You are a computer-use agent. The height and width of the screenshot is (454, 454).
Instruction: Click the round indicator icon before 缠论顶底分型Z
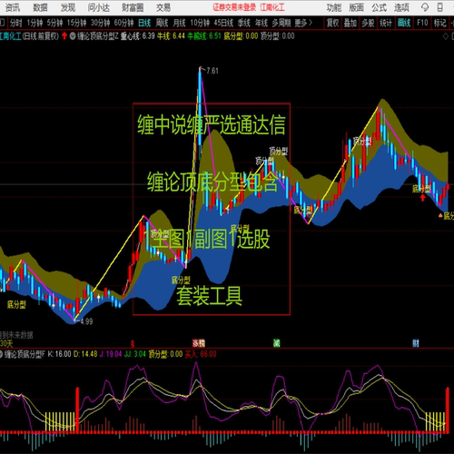(x=73, y=36)
